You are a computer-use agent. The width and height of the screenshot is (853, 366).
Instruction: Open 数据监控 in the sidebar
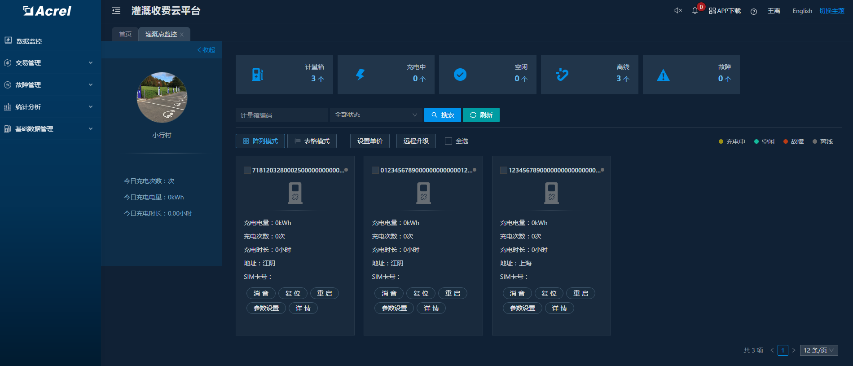29,41
